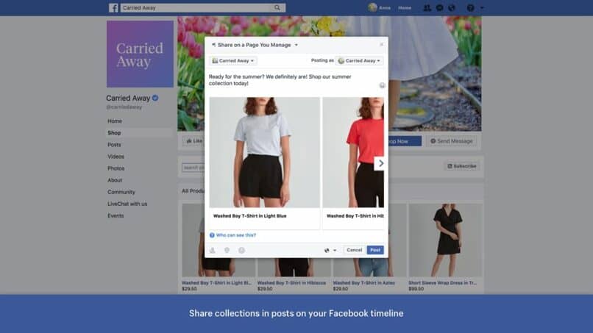
Task: Click Washed Boy T-Shirt in Light Blue title
Action: [249, 216]
